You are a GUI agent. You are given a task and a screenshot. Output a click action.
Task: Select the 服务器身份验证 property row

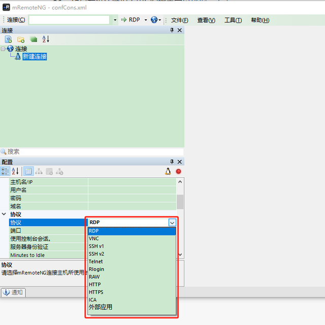click(47, 247)
